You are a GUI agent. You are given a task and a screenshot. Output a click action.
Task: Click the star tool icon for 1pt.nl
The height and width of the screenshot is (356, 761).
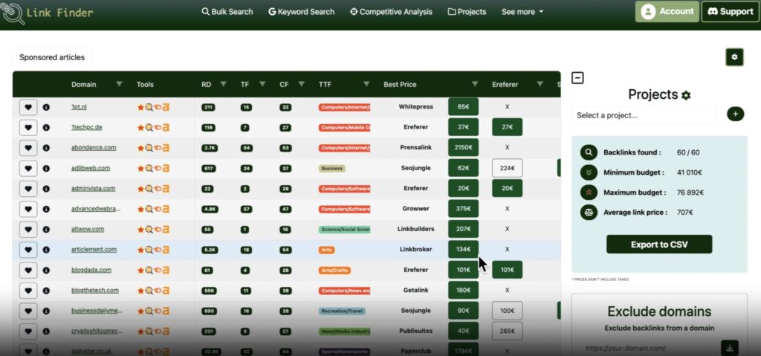click(140, 107)
